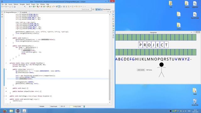
Task: Switch to the Java Monitor perspective
Action: [x=106, y=9]
